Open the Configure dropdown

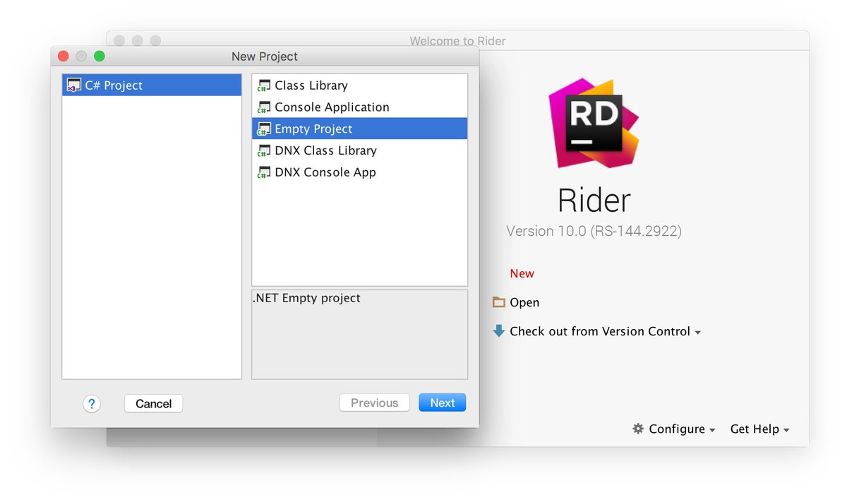tap(682, 429)
